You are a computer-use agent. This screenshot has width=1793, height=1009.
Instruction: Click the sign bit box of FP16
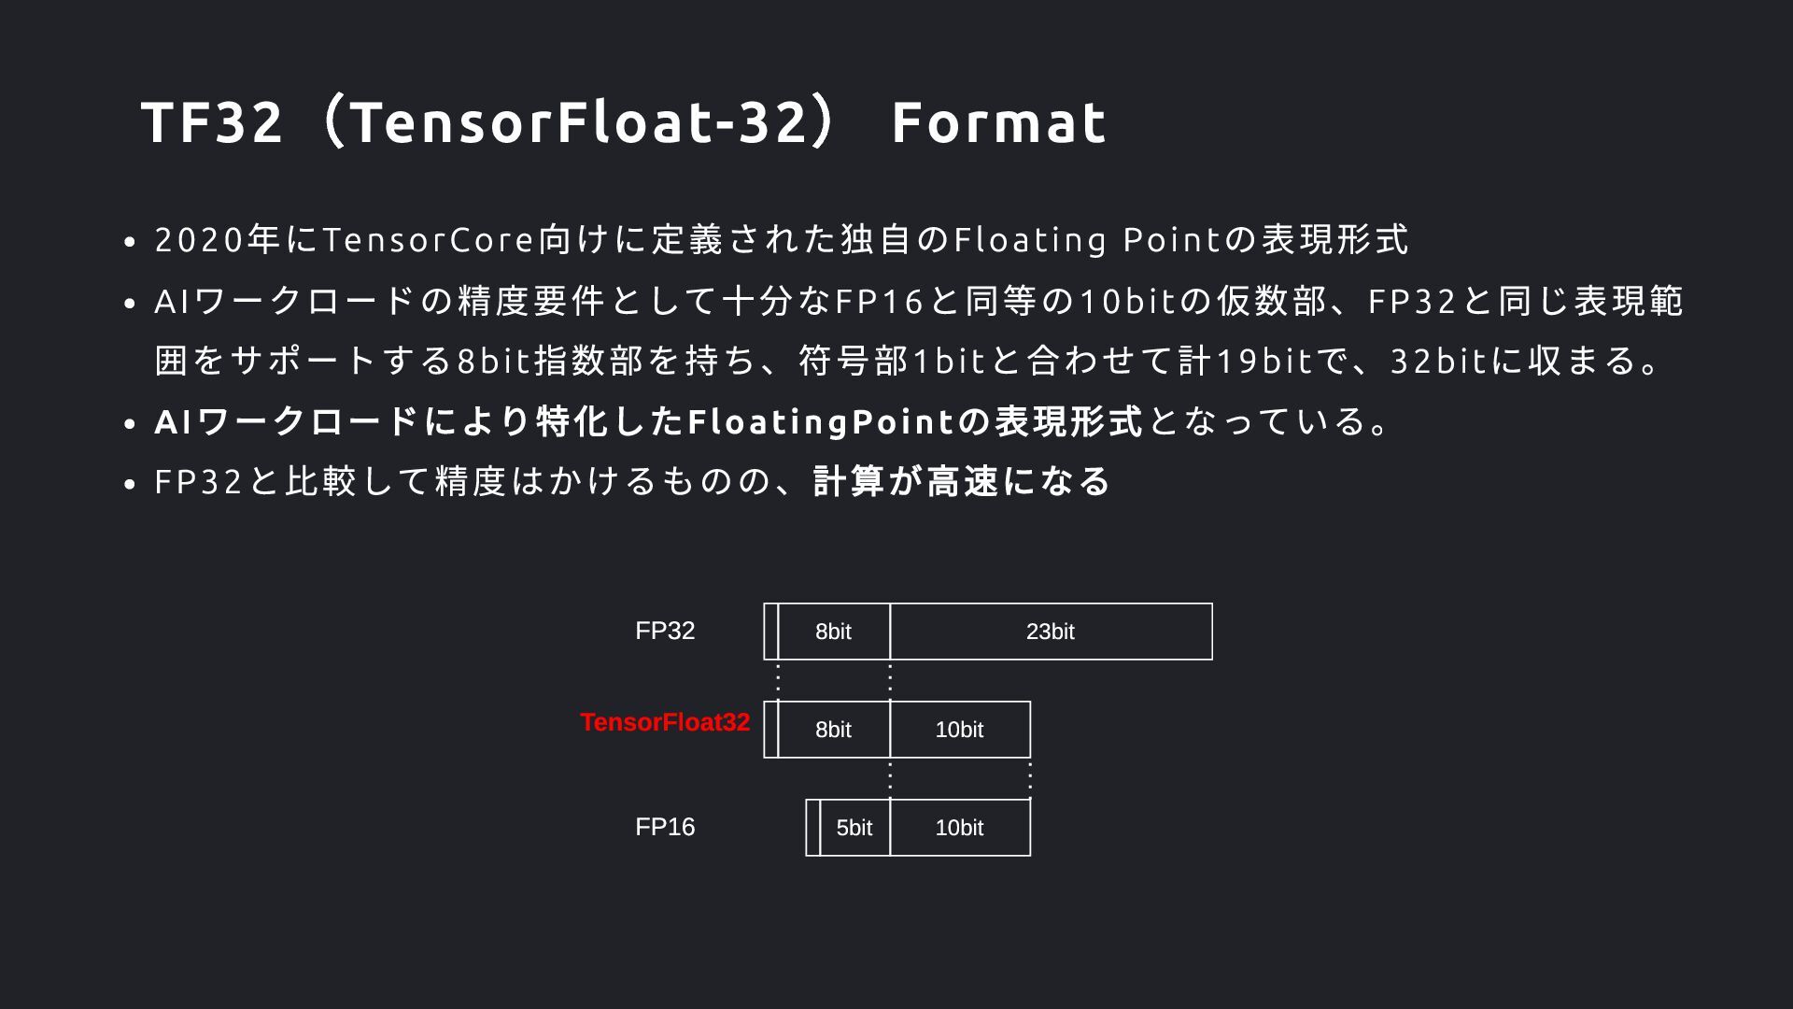[x=812, y=828]
